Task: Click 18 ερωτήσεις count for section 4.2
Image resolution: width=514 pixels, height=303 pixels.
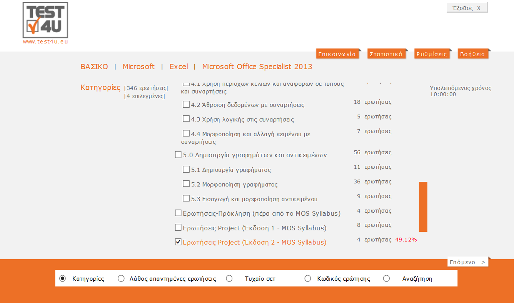Action: pyautogui.click(x=372, y=102)
